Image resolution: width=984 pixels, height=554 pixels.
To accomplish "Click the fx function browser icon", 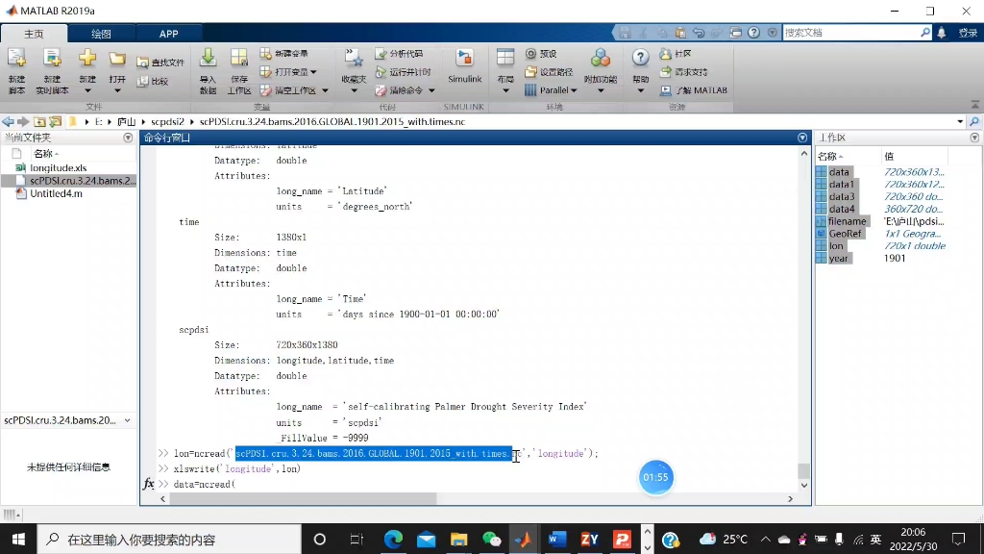I will click(149, 484).
